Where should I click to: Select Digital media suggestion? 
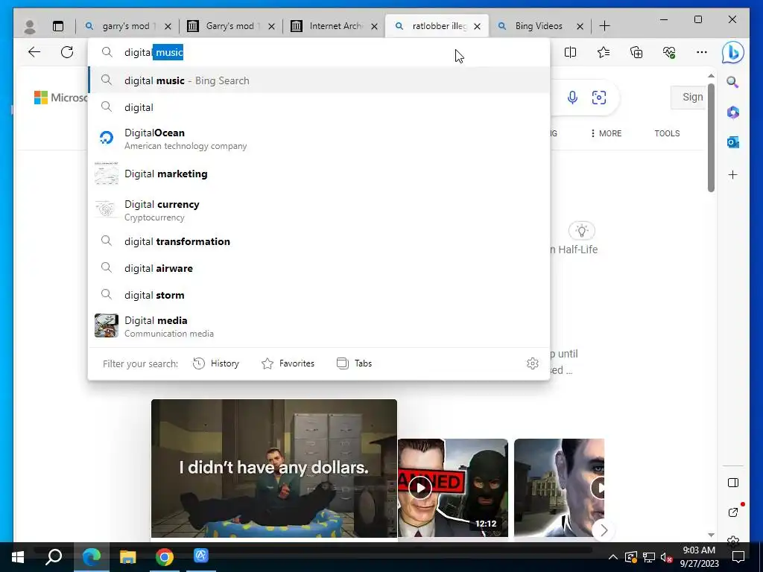[319, 326]
